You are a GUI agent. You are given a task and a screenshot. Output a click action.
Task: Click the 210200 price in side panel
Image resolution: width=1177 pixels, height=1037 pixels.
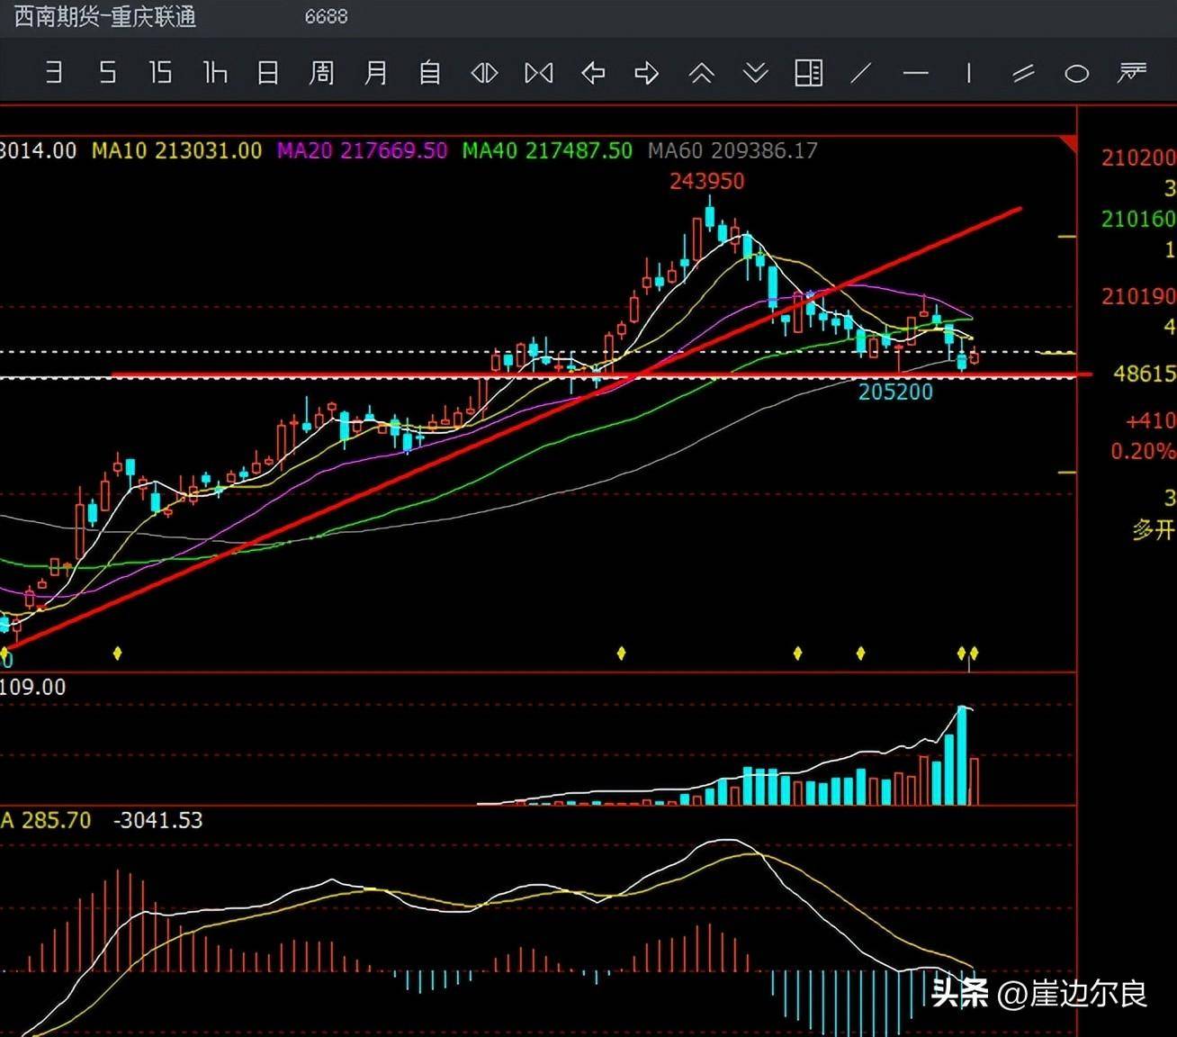[1138, 158]
